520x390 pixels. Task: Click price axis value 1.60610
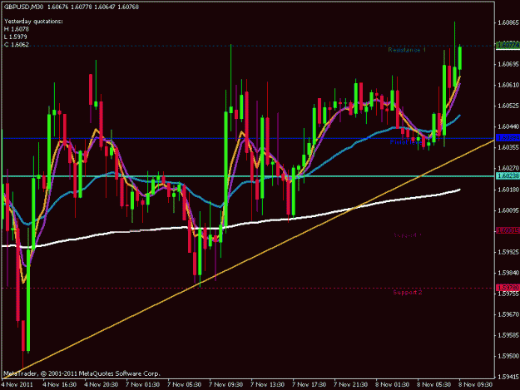[508, 85]
